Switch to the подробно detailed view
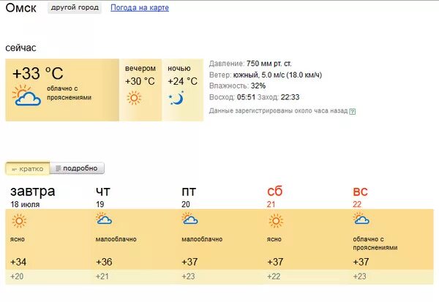 click(x=77, y=168)
